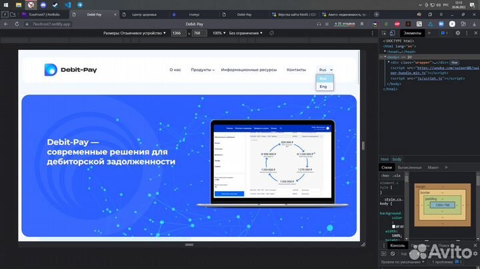Screen dimensions: 480x269
Task: Open the red ABP adblock extension
Action: point(397,24)
